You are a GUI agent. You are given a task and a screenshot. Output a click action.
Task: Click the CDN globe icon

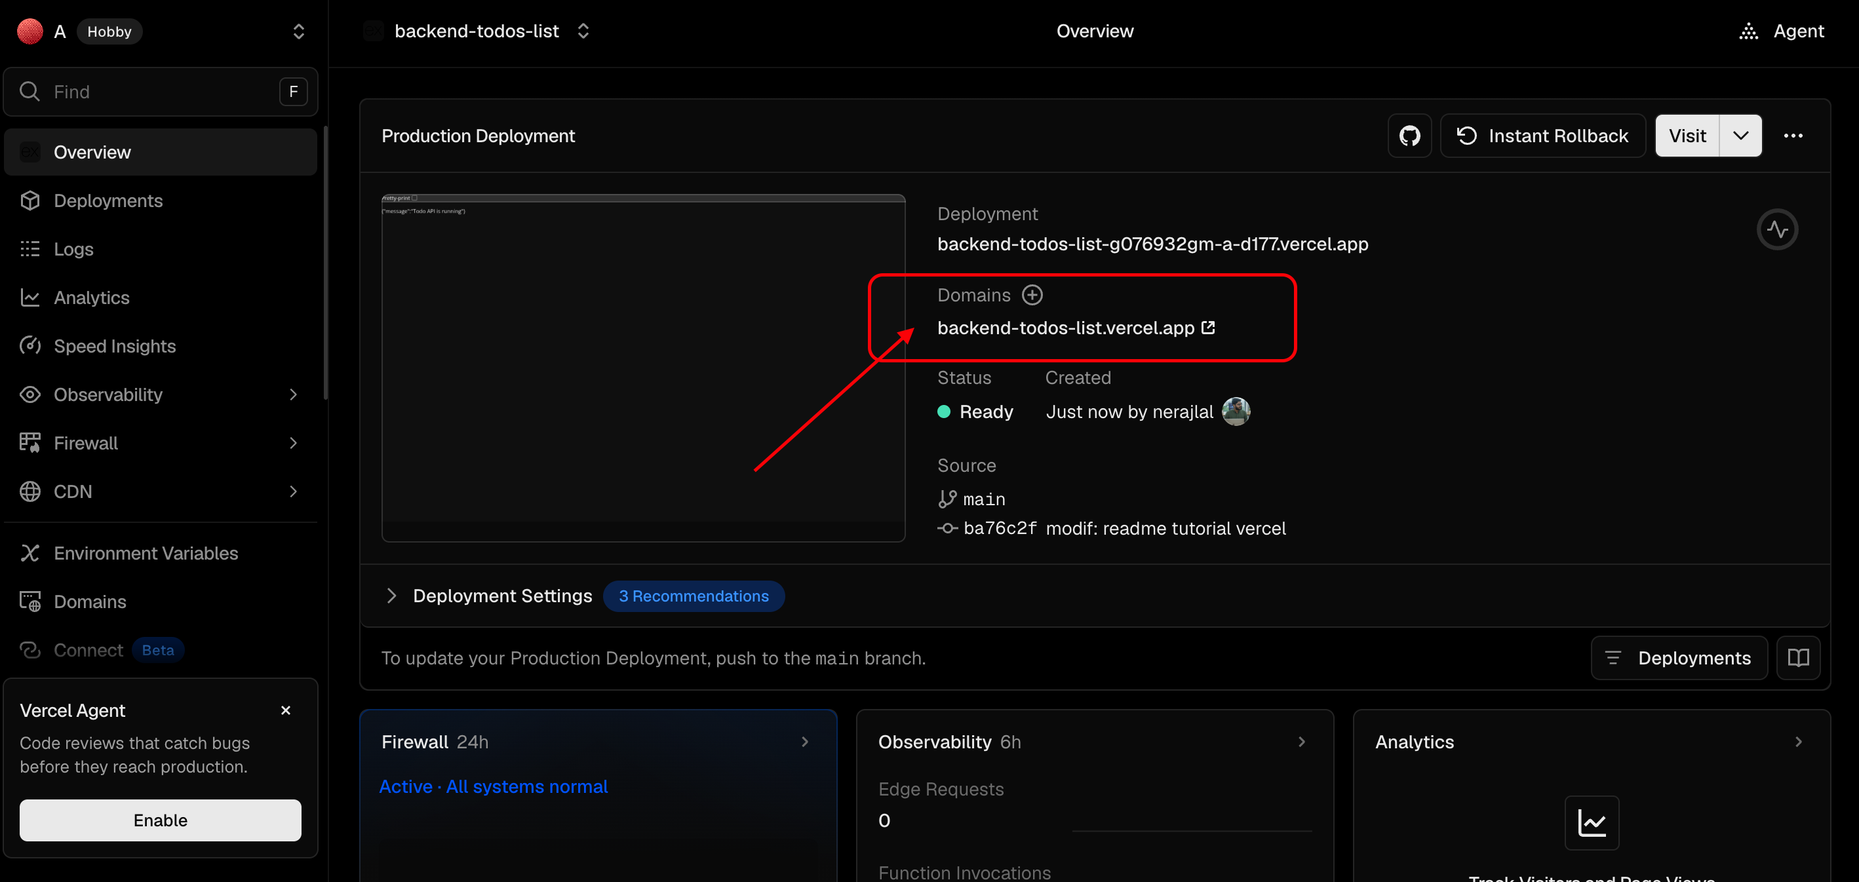click(x=29, y=491)
